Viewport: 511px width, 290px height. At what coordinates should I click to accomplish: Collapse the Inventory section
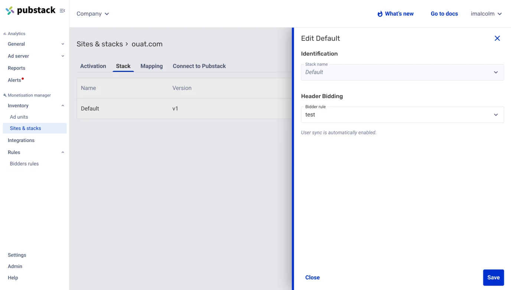pos(62,106)
